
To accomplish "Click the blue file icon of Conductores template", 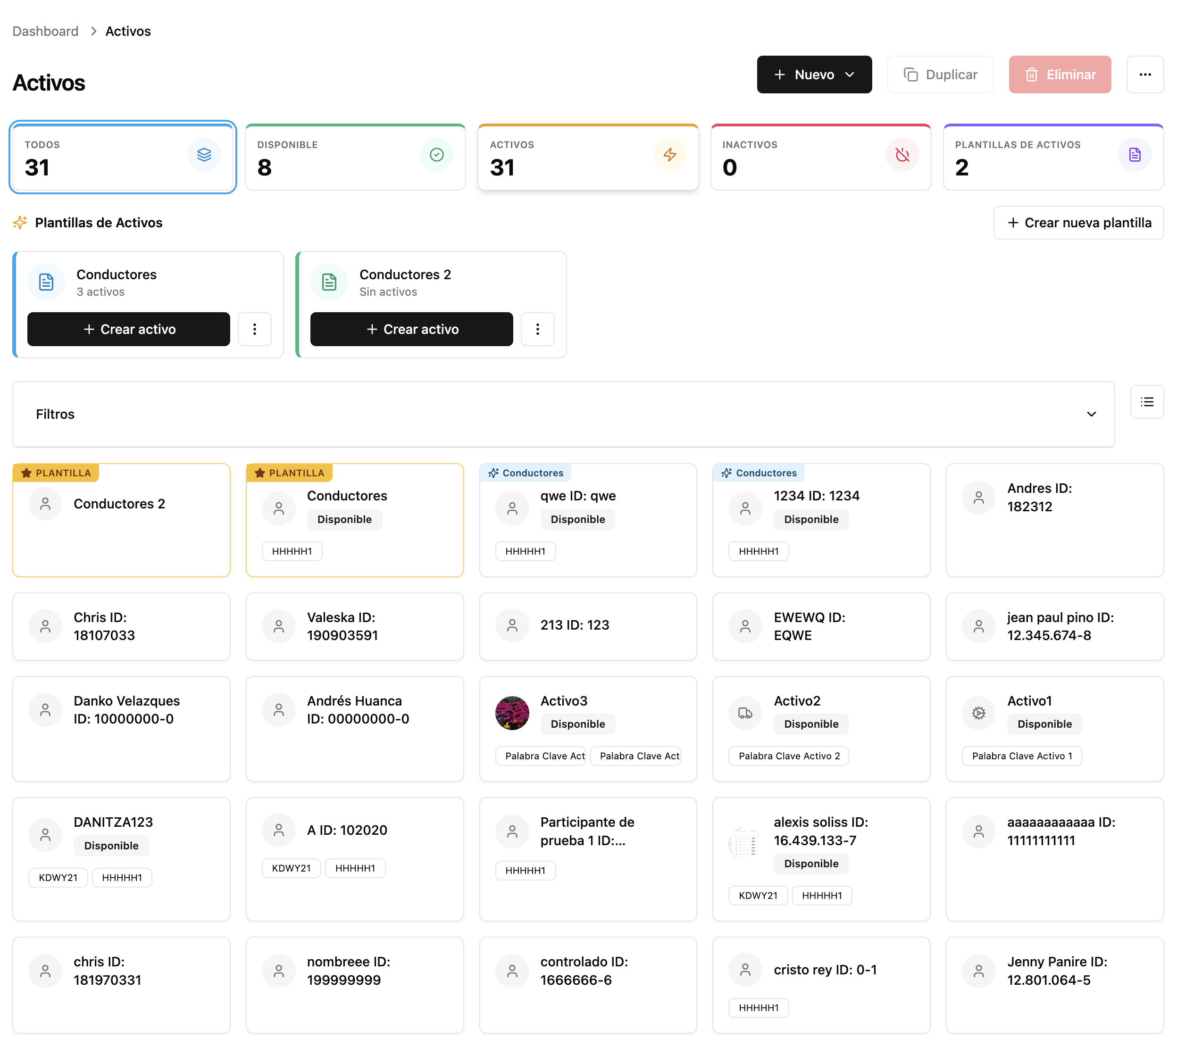I will [46, 283].
